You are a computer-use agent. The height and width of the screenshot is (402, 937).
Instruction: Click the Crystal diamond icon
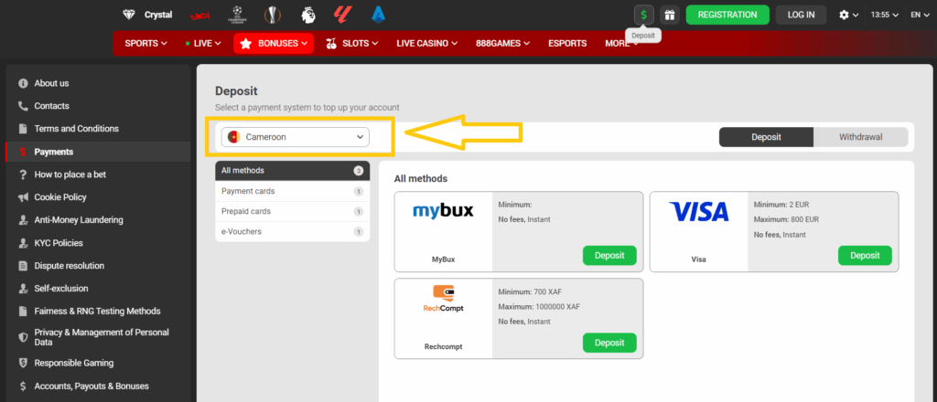pyautogui.click(x=129, y=15)
